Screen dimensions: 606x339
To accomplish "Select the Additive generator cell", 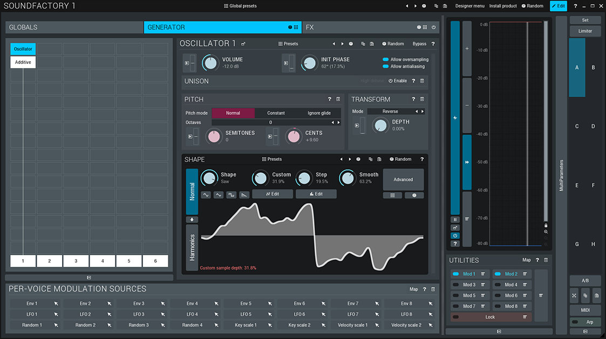I will tap(23, 62).
